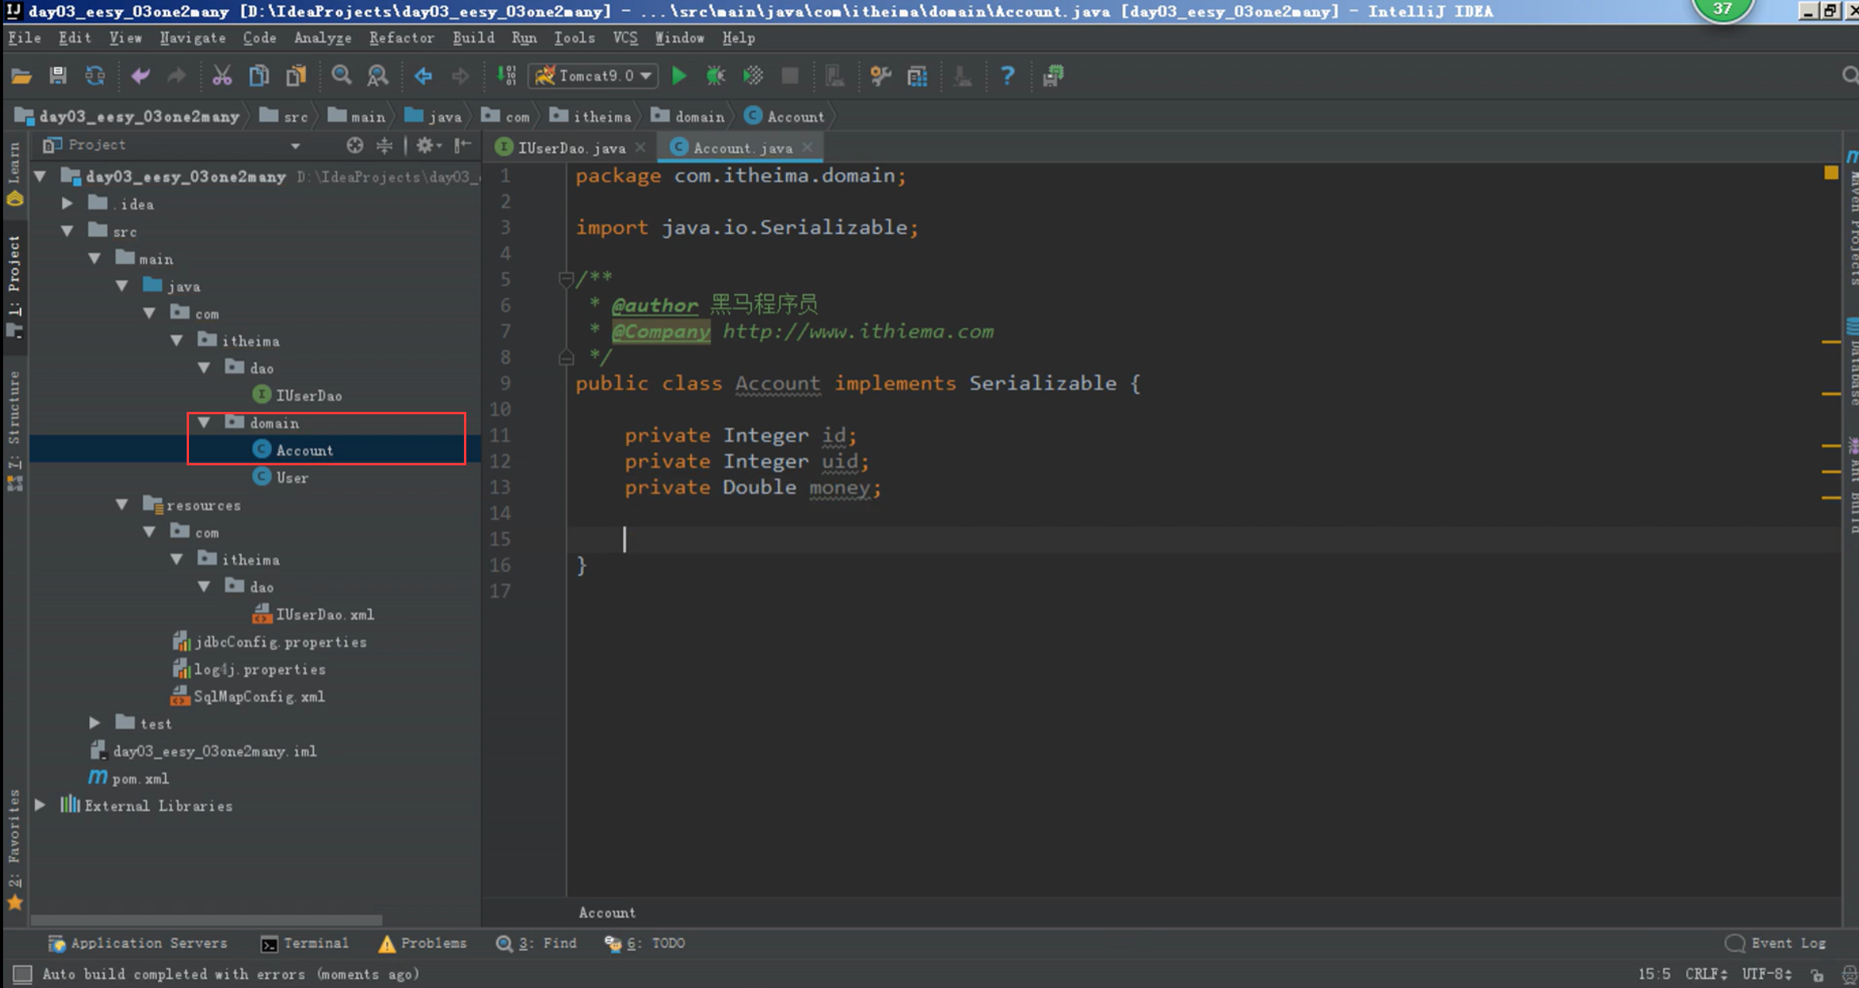Toggle the Favorites side tool window
The height and width of the screenshot is (988, 1859).
tap(14, 840)
